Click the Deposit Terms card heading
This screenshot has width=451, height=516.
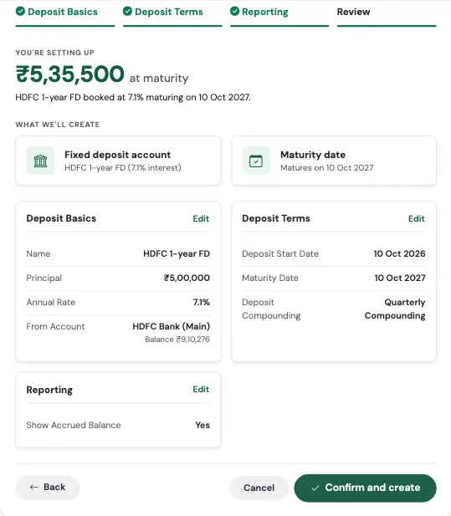click(x=276, y=218)
